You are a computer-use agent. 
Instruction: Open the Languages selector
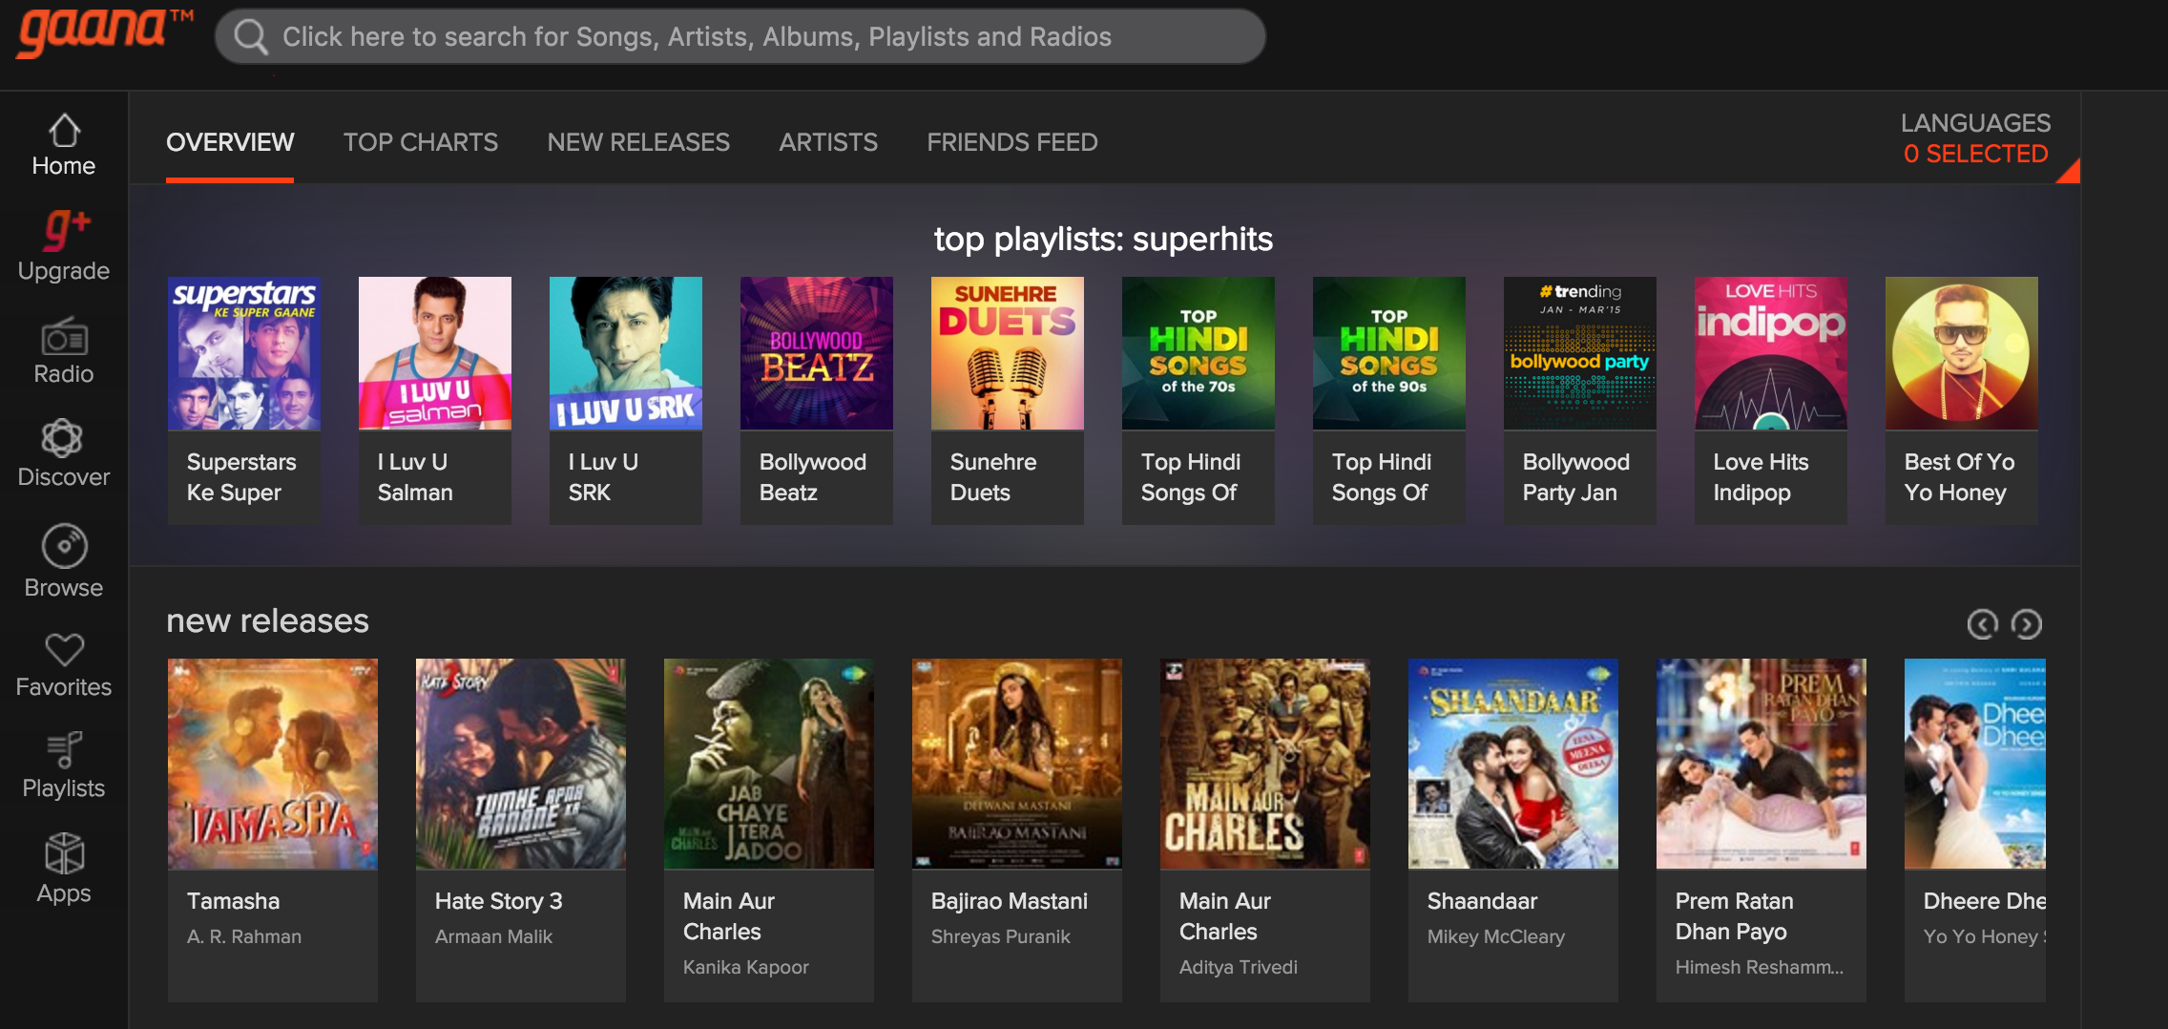[x=1975, y=138]
